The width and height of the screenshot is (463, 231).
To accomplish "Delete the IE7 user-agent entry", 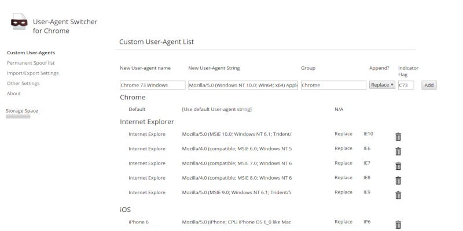I will tap(398, 166).
